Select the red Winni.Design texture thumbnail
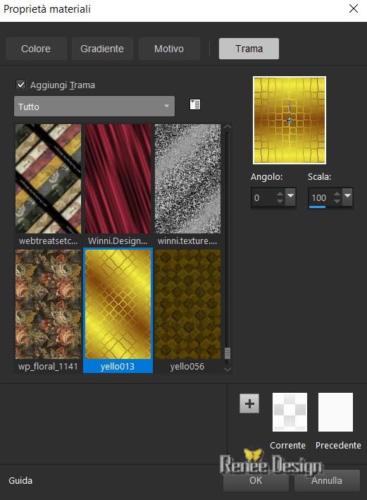 pyautogui.click(x=118, y=185)
